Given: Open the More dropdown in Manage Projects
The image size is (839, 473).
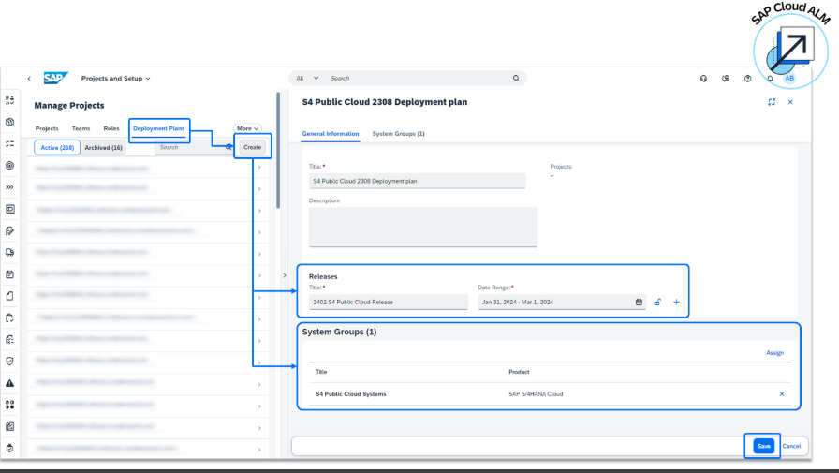Looking at the screenshot, I should tap(247, 128).
